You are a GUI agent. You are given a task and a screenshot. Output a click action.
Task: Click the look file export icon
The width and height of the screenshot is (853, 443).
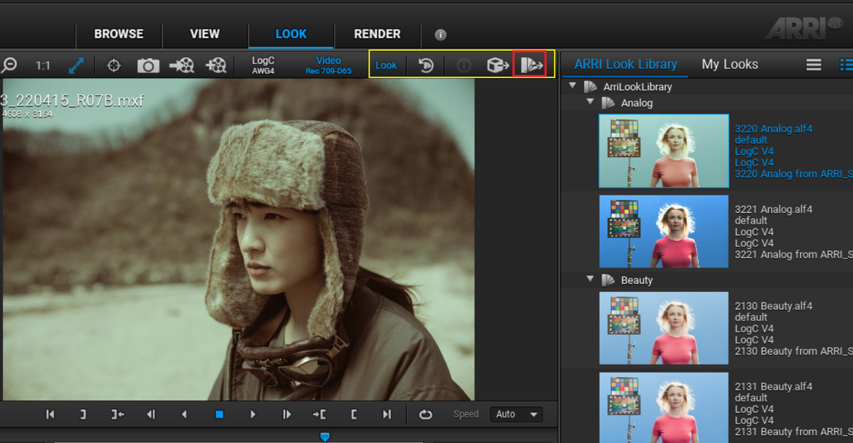[530, 65]
